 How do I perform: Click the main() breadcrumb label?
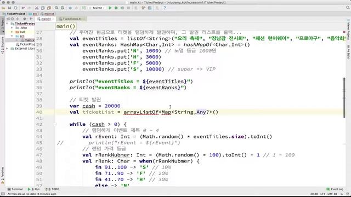66,26
